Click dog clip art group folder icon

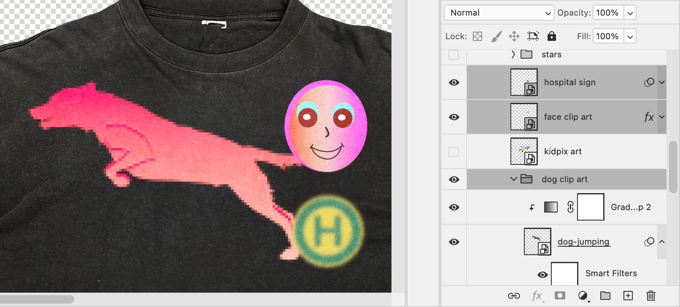(526, 179)
